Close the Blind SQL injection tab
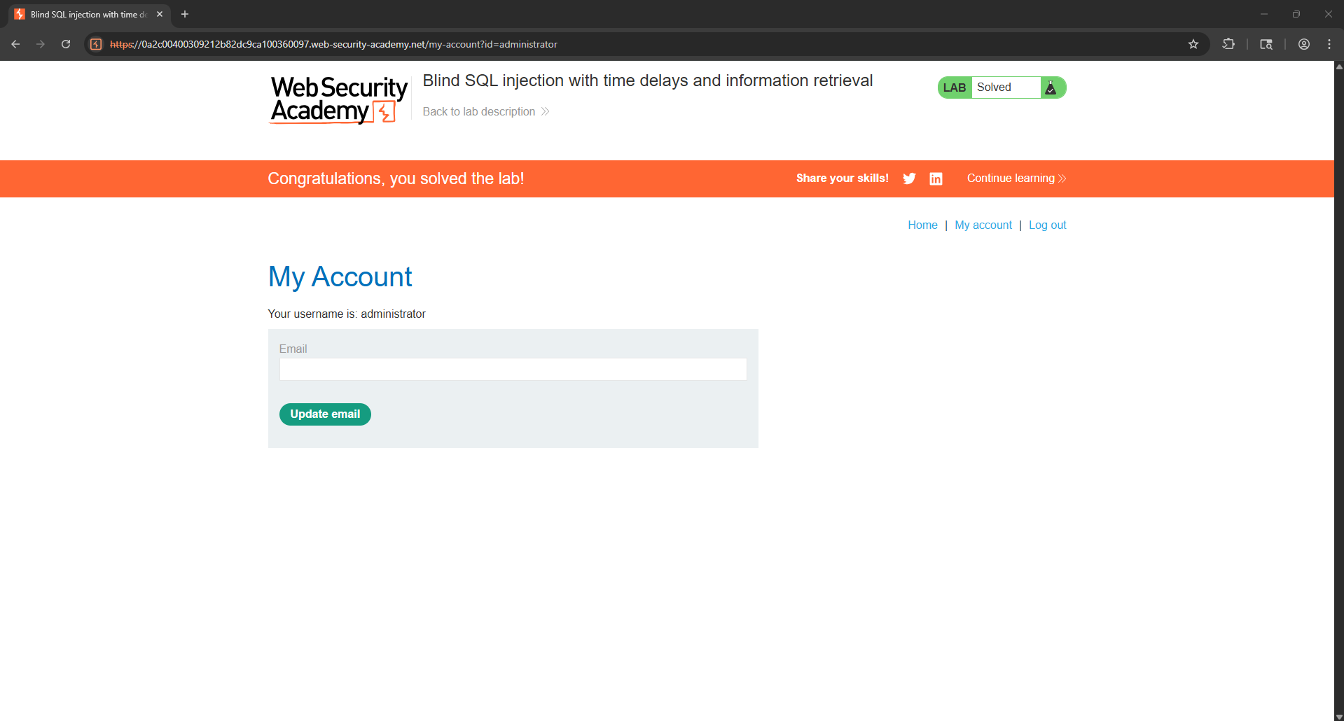 [x=160, y=14]
